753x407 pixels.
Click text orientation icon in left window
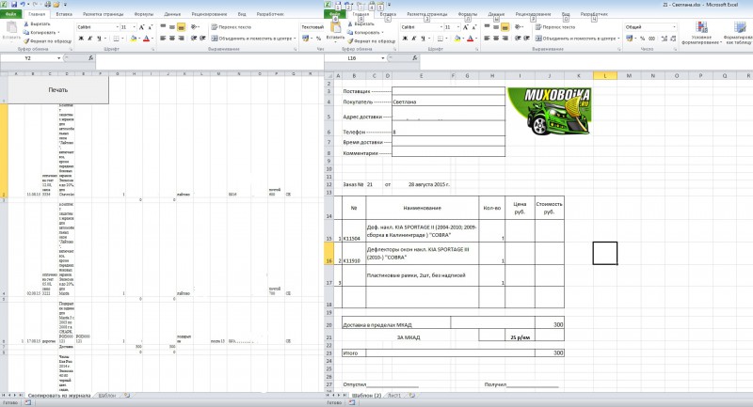click(x=195, y=27)
